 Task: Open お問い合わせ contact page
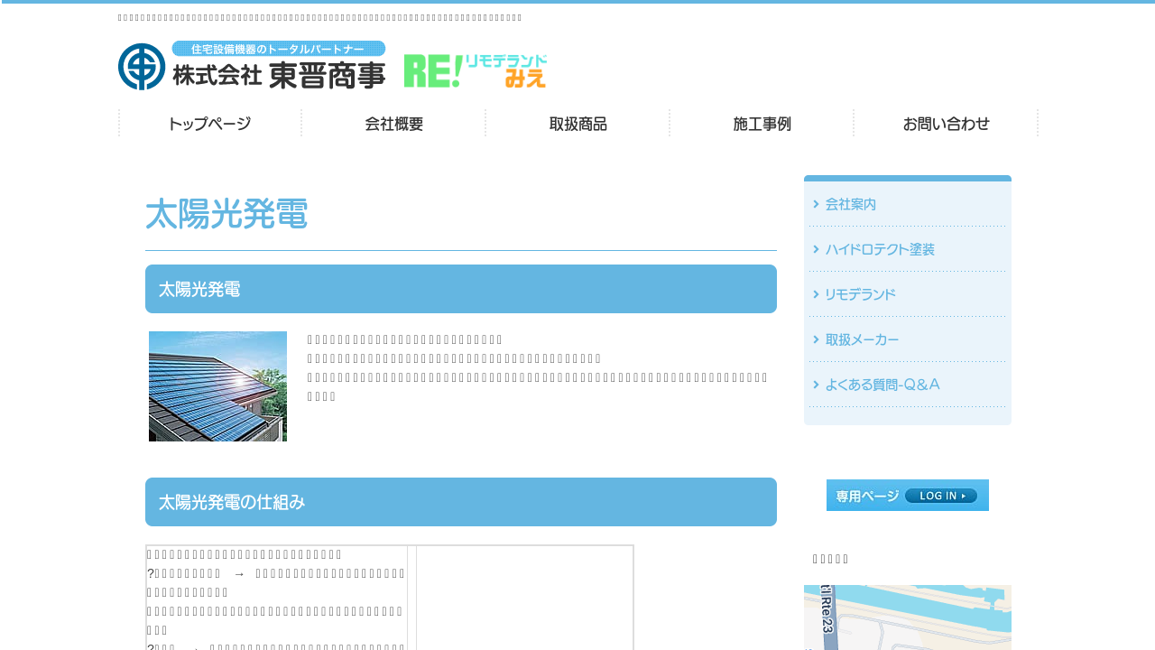click(946, 124)
